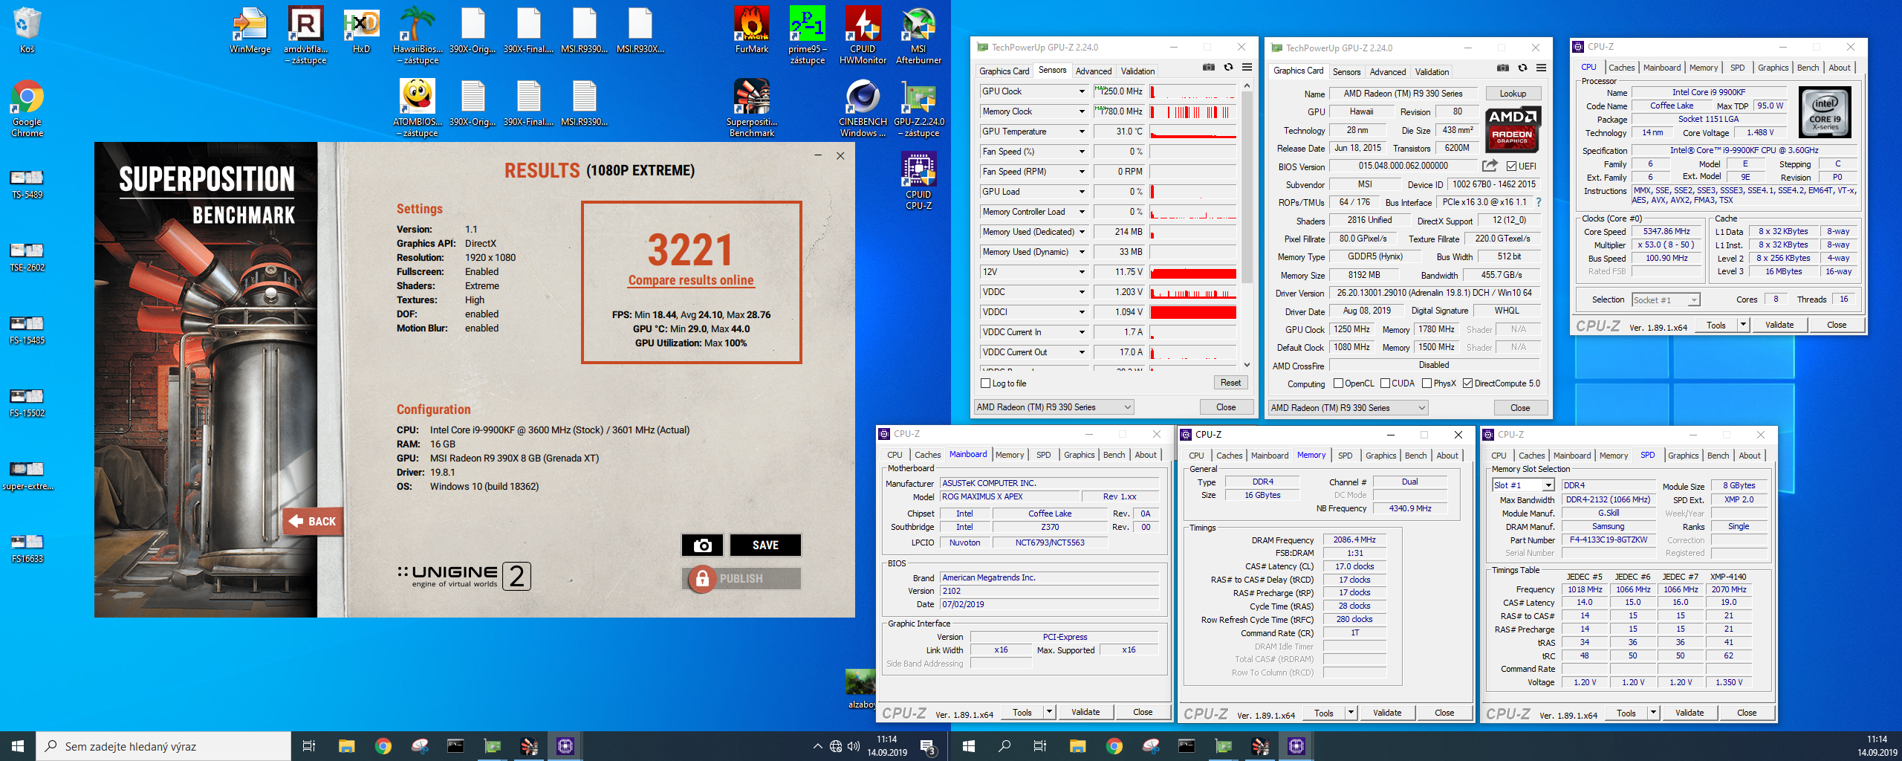Open the Windows Start menu
1902x761 pixels.
pos(18,746)
